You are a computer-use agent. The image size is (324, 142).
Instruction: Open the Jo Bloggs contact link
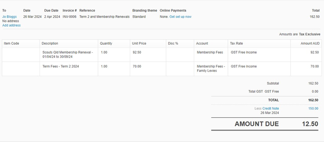9,17
